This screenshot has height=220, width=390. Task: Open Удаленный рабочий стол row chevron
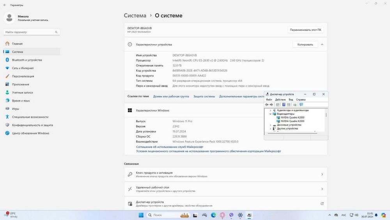click(322, 189)
